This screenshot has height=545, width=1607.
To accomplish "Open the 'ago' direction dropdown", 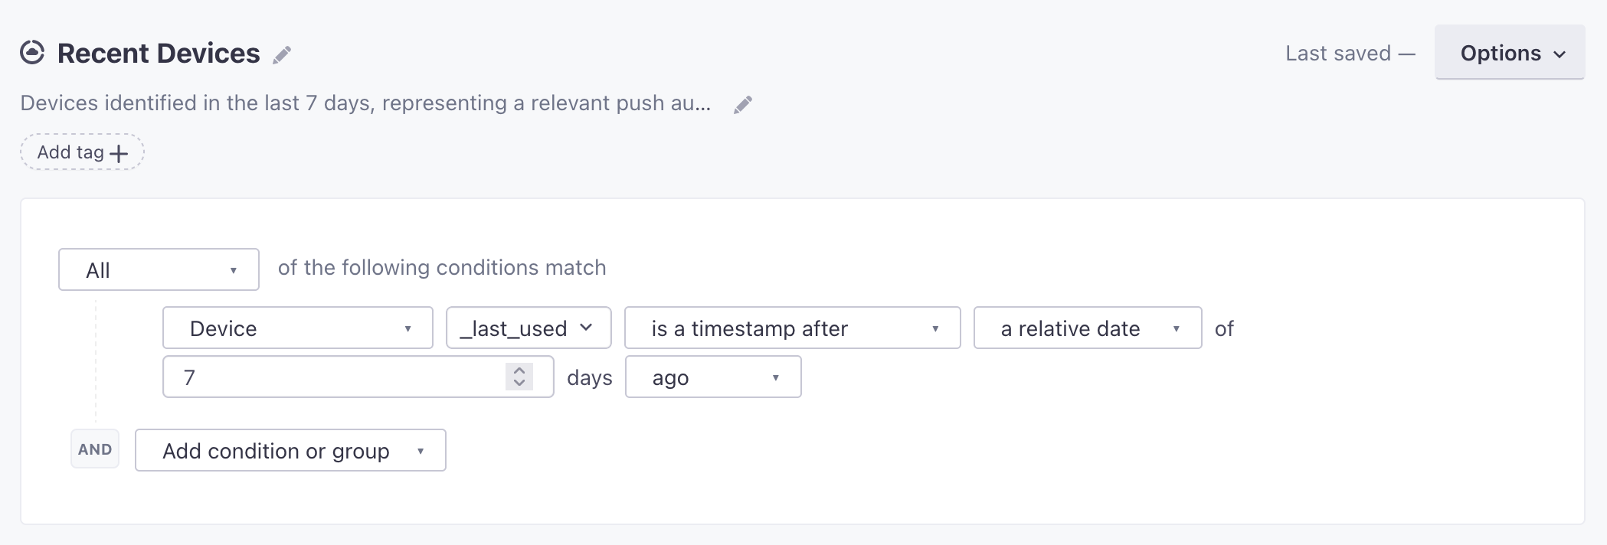I will click(713, 377).
